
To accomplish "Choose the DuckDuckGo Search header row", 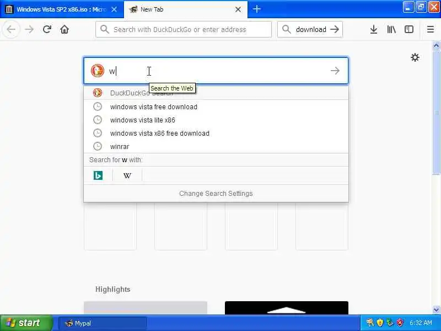I will point(216,93).
